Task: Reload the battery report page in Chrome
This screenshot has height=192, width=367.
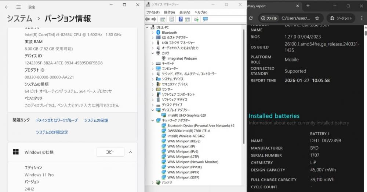Action: pyautogui.click(x=251, y=18)
